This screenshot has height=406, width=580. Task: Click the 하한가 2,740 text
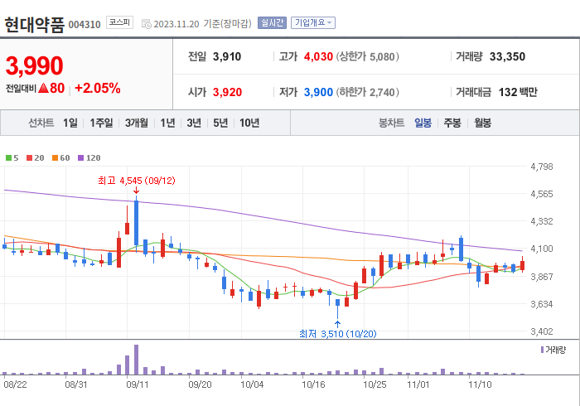pos(367,92)
